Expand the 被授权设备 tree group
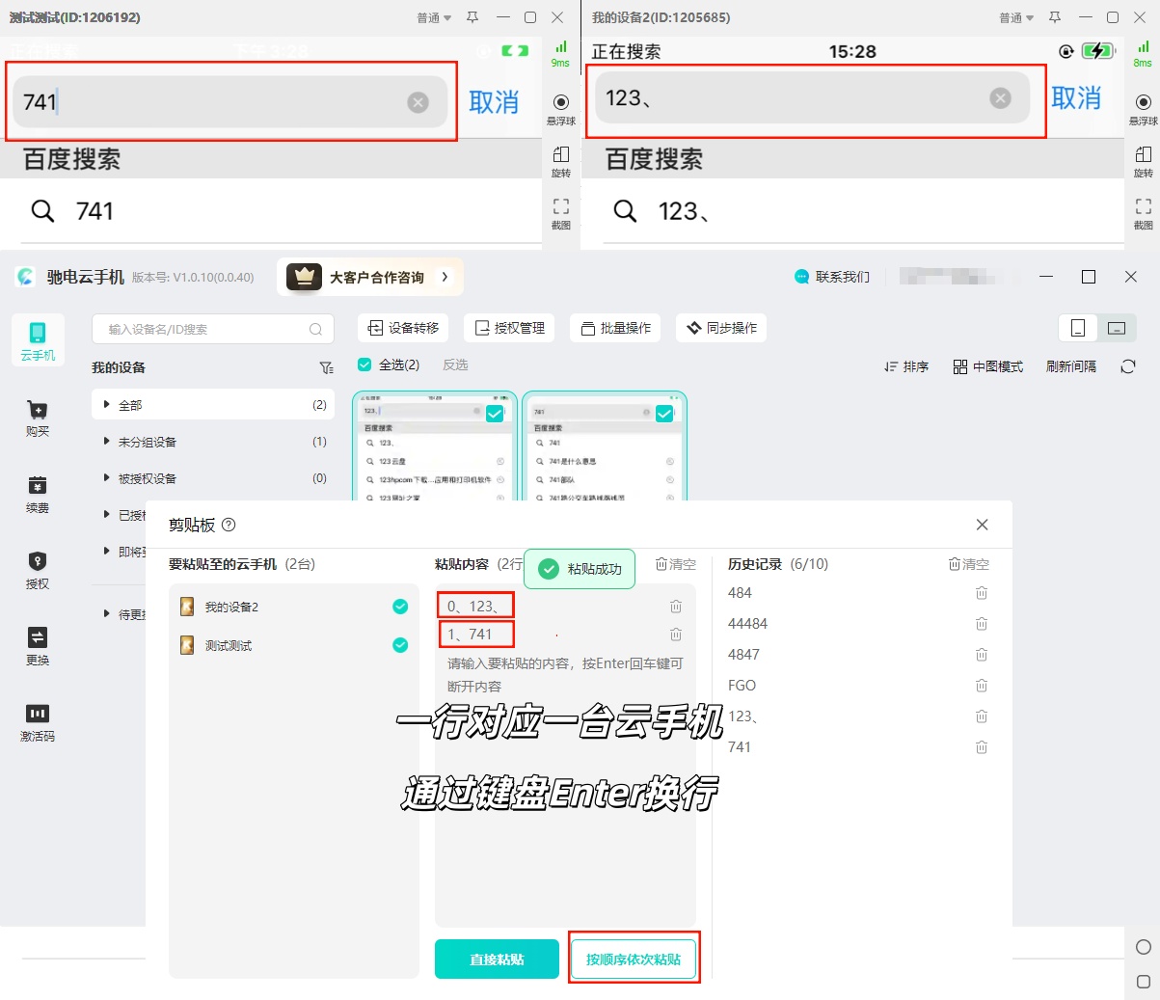The height and width of the screenshot is (1000, 1160). (x=107, y=478)
